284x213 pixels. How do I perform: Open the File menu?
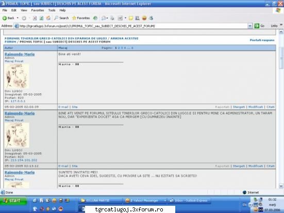pyautogui.click(x=5, y=10)
